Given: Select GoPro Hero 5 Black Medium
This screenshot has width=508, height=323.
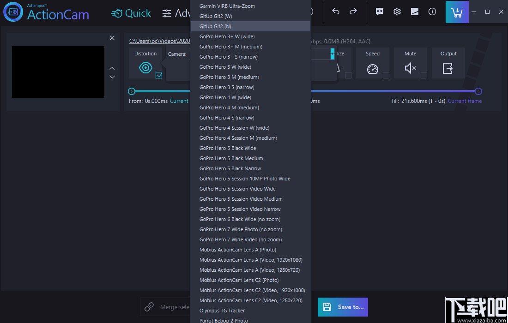Looking at the screenshot, I should tap(250, 158).
